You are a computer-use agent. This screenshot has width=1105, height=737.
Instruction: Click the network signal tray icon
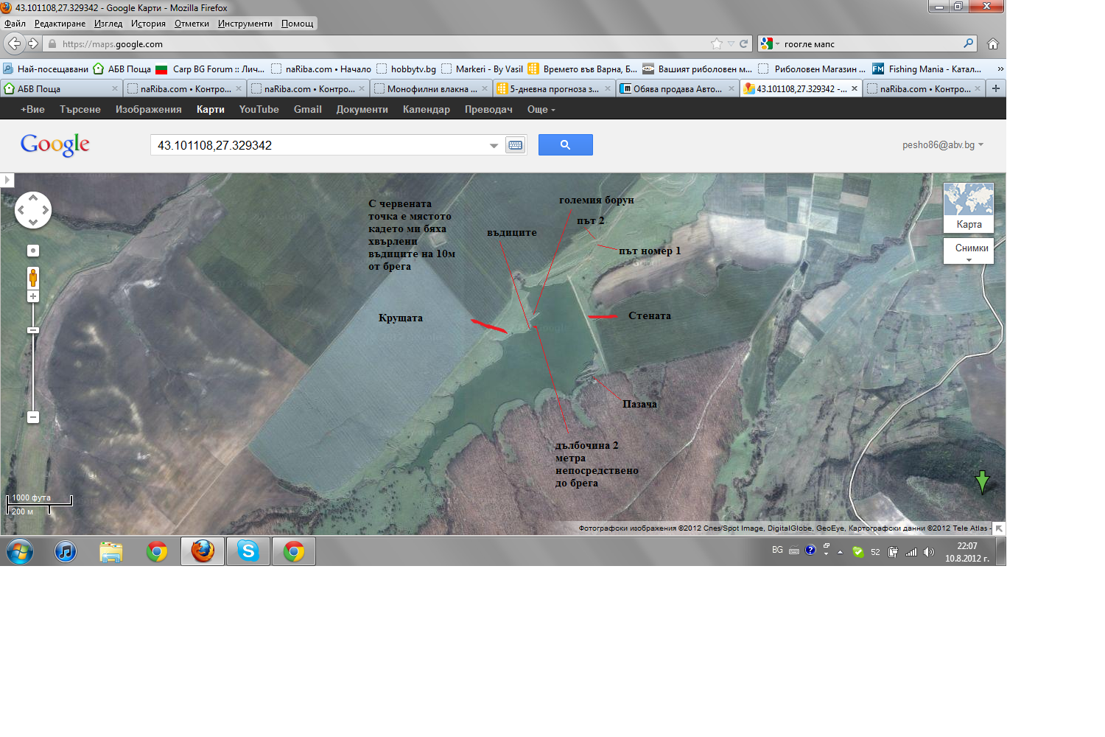tap(911, 551)
